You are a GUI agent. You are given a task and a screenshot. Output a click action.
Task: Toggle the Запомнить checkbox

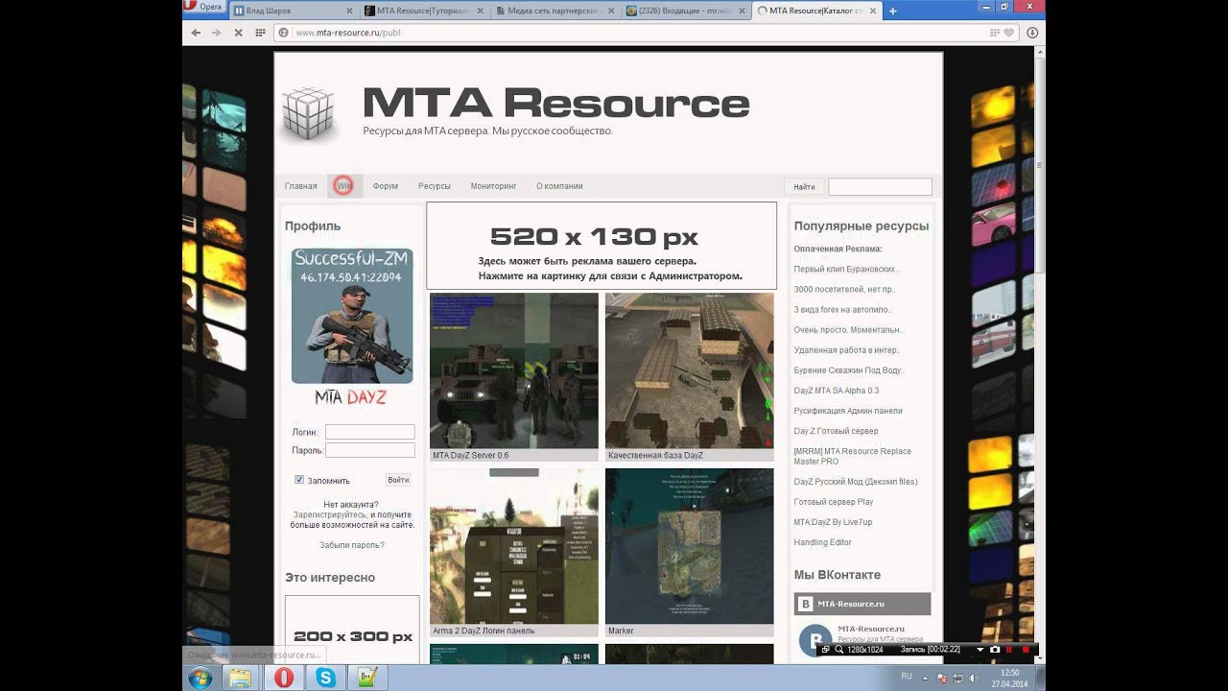[x=299, y=480]
